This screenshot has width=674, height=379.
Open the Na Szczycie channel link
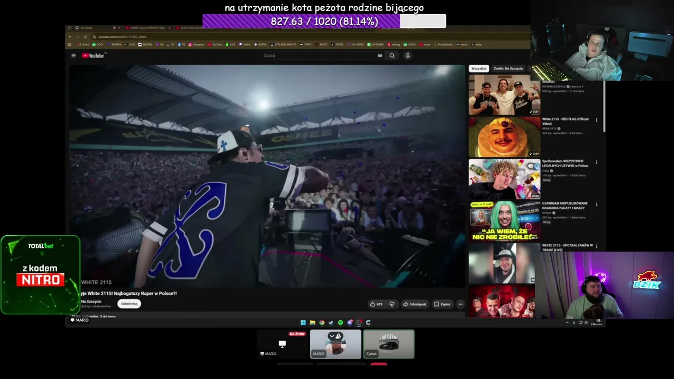click(x=91, y=302)
